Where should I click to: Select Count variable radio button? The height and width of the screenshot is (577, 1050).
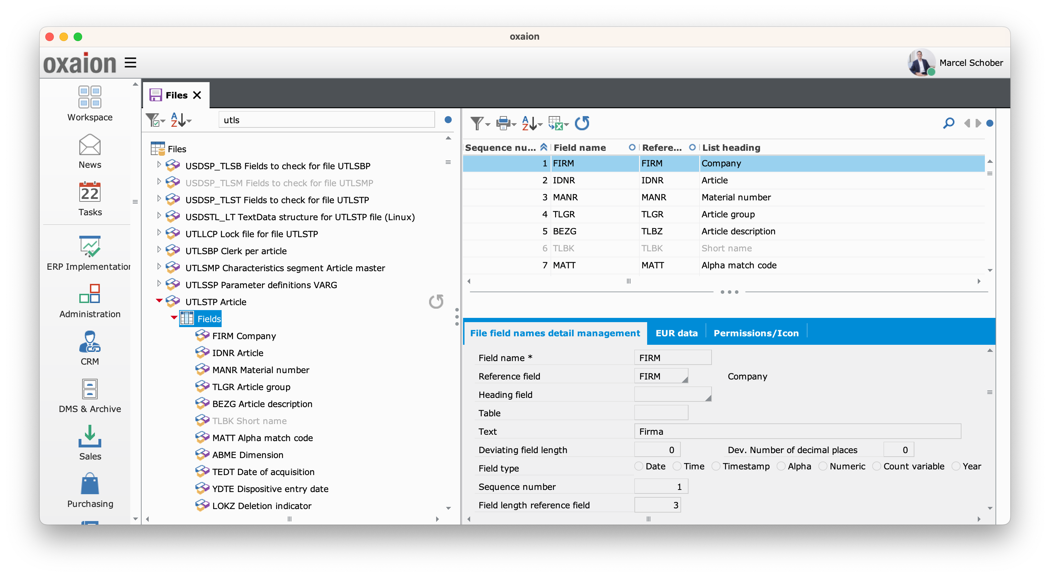877,466
